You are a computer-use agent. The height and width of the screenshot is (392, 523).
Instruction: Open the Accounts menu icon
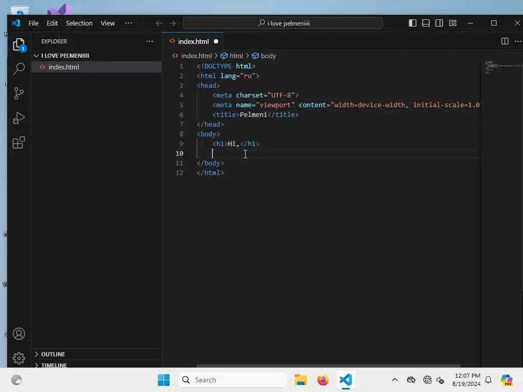tap(19, 334)
